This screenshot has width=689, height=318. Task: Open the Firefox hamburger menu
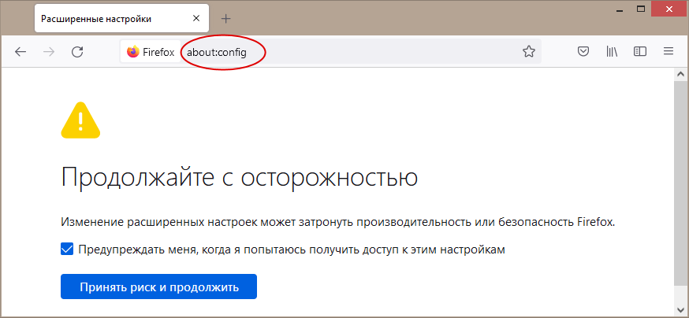(669, 52)
